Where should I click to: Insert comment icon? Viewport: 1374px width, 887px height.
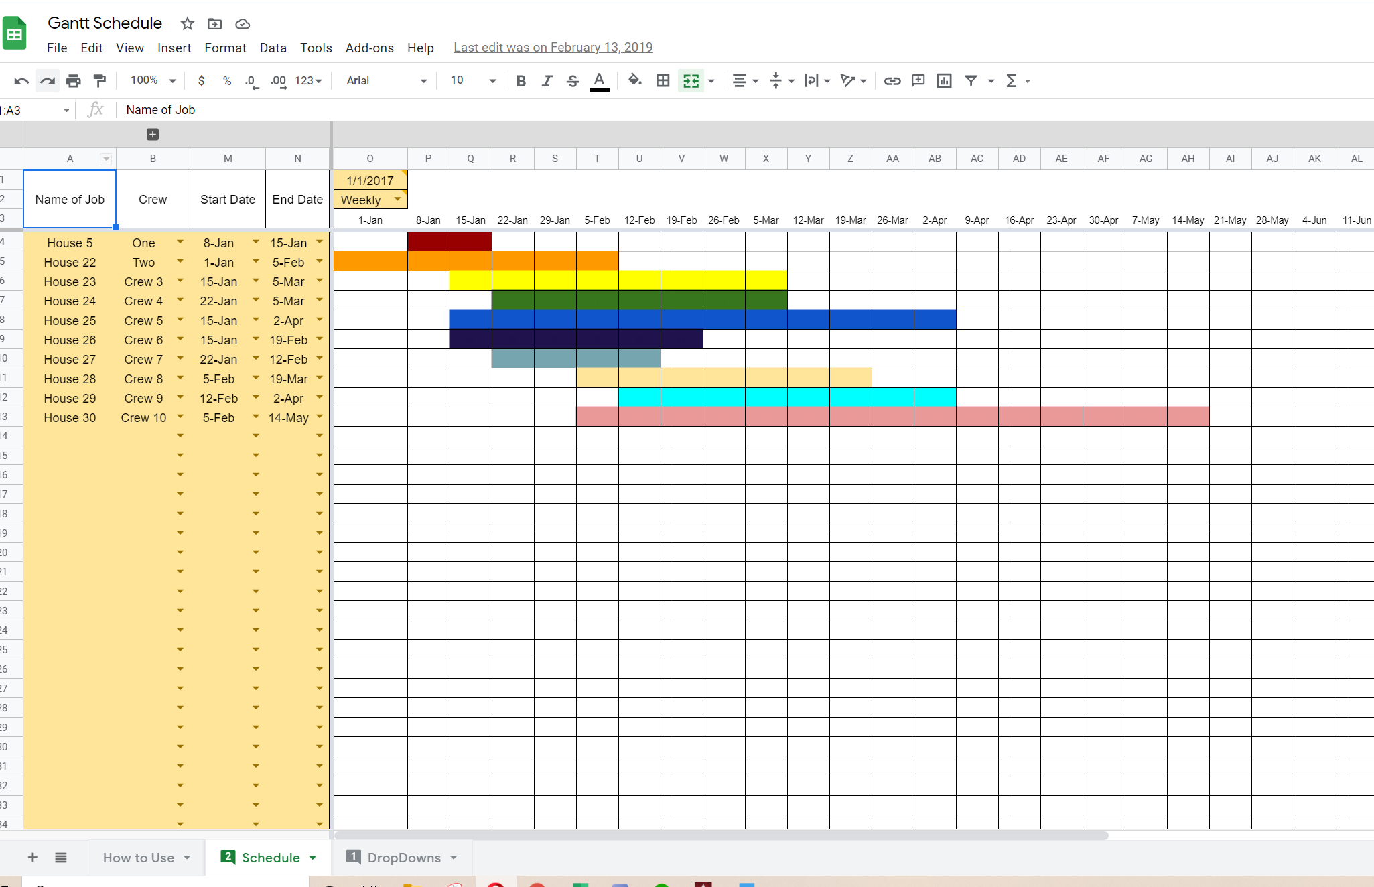[x=918, y=81]
